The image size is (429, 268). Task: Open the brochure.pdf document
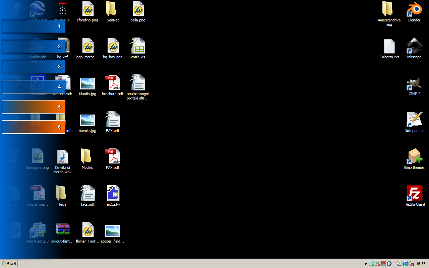(113, 85)
